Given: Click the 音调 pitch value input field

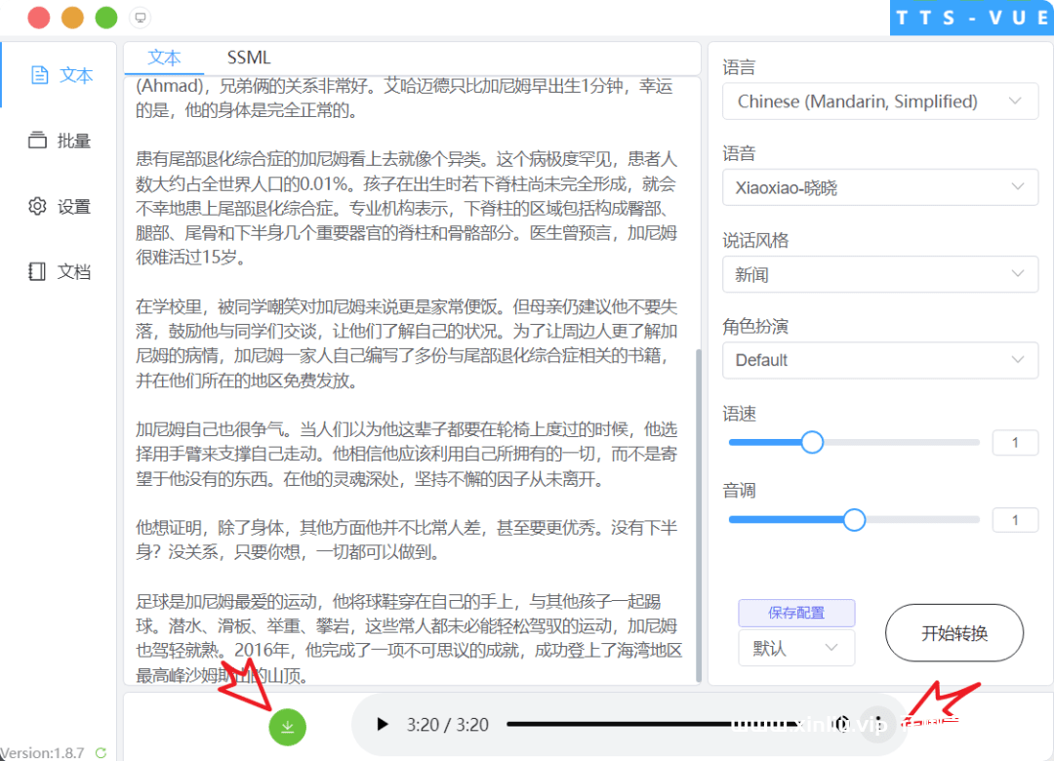Looking at the screenshot, I should 1014,520.
